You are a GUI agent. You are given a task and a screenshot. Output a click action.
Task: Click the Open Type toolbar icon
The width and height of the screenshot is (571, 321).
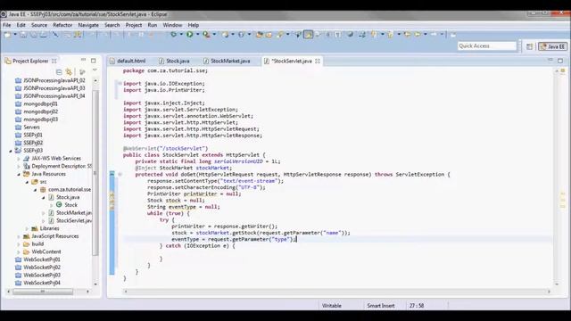point(260,35)
